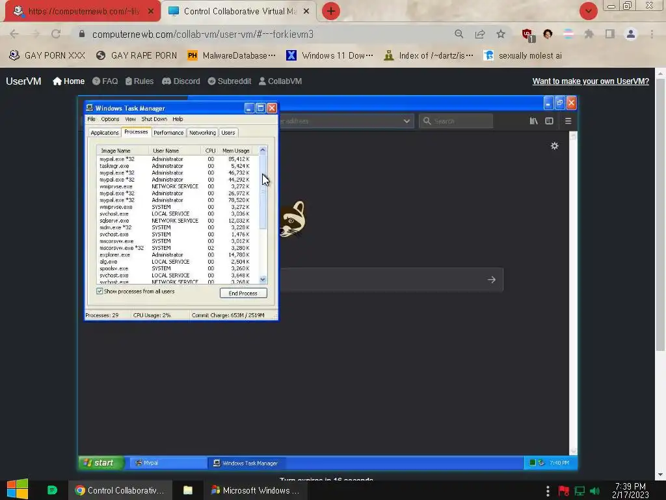Open the Extensions puzzle piece icon

coord(589,34)
